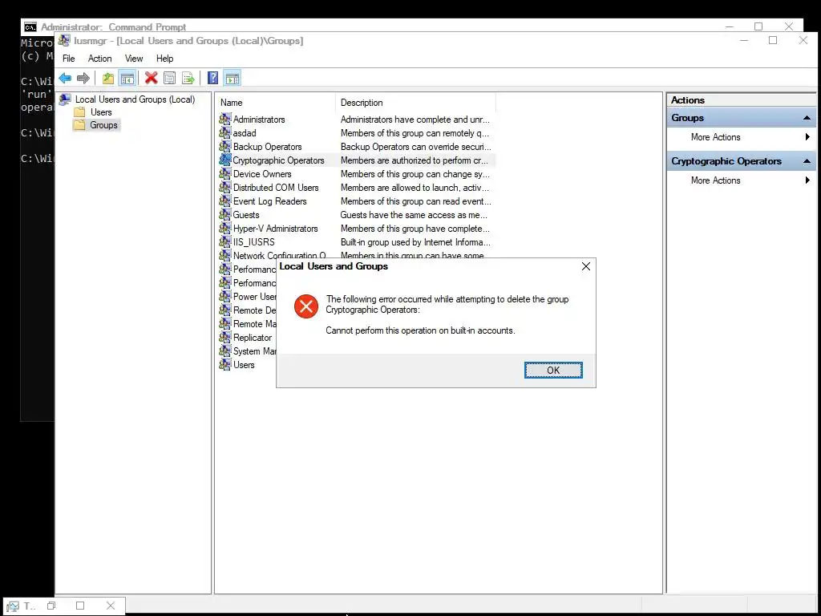The height and width of the screenshot is (616, 821).
Task: Click the Guests description text
Action: (414, 215)
